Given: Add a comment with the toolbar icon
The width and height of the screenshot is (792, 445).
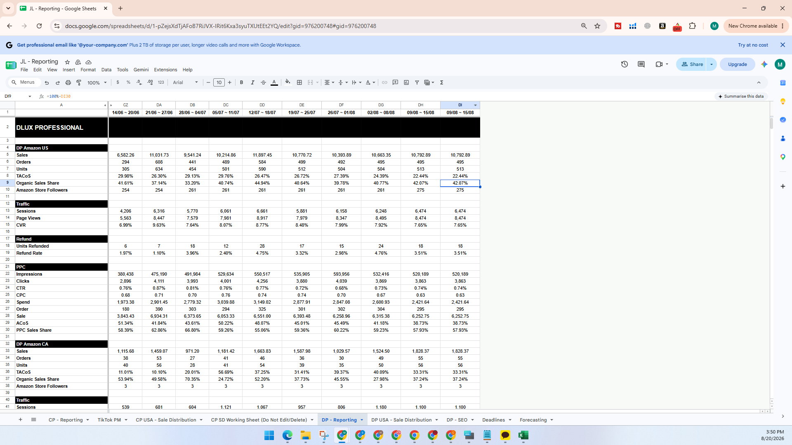Looking at the screenshot, I should [395, 82].
